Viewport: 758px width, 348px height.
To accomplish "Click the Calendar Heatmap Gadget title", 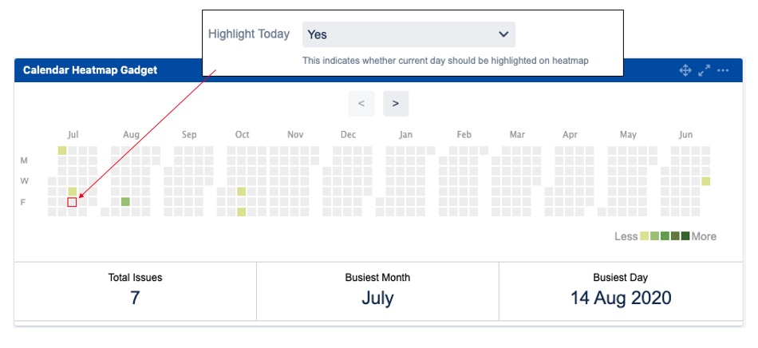I will coord(90,70).
